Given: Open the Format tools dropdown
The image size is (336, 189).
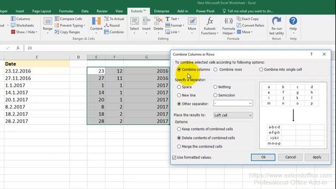Looking at the screenshot, I should tap(175, 25).
